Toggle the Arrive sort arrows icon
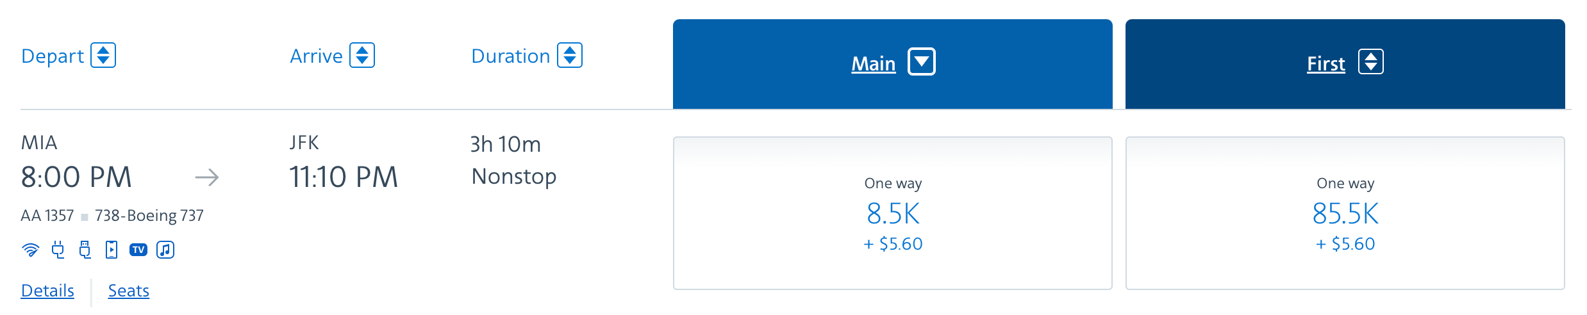The height and width of the screenshot is (315, 1587). (x=362, y=55)
